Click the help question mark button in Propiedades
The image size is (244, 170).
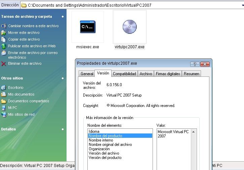[195, 64]
